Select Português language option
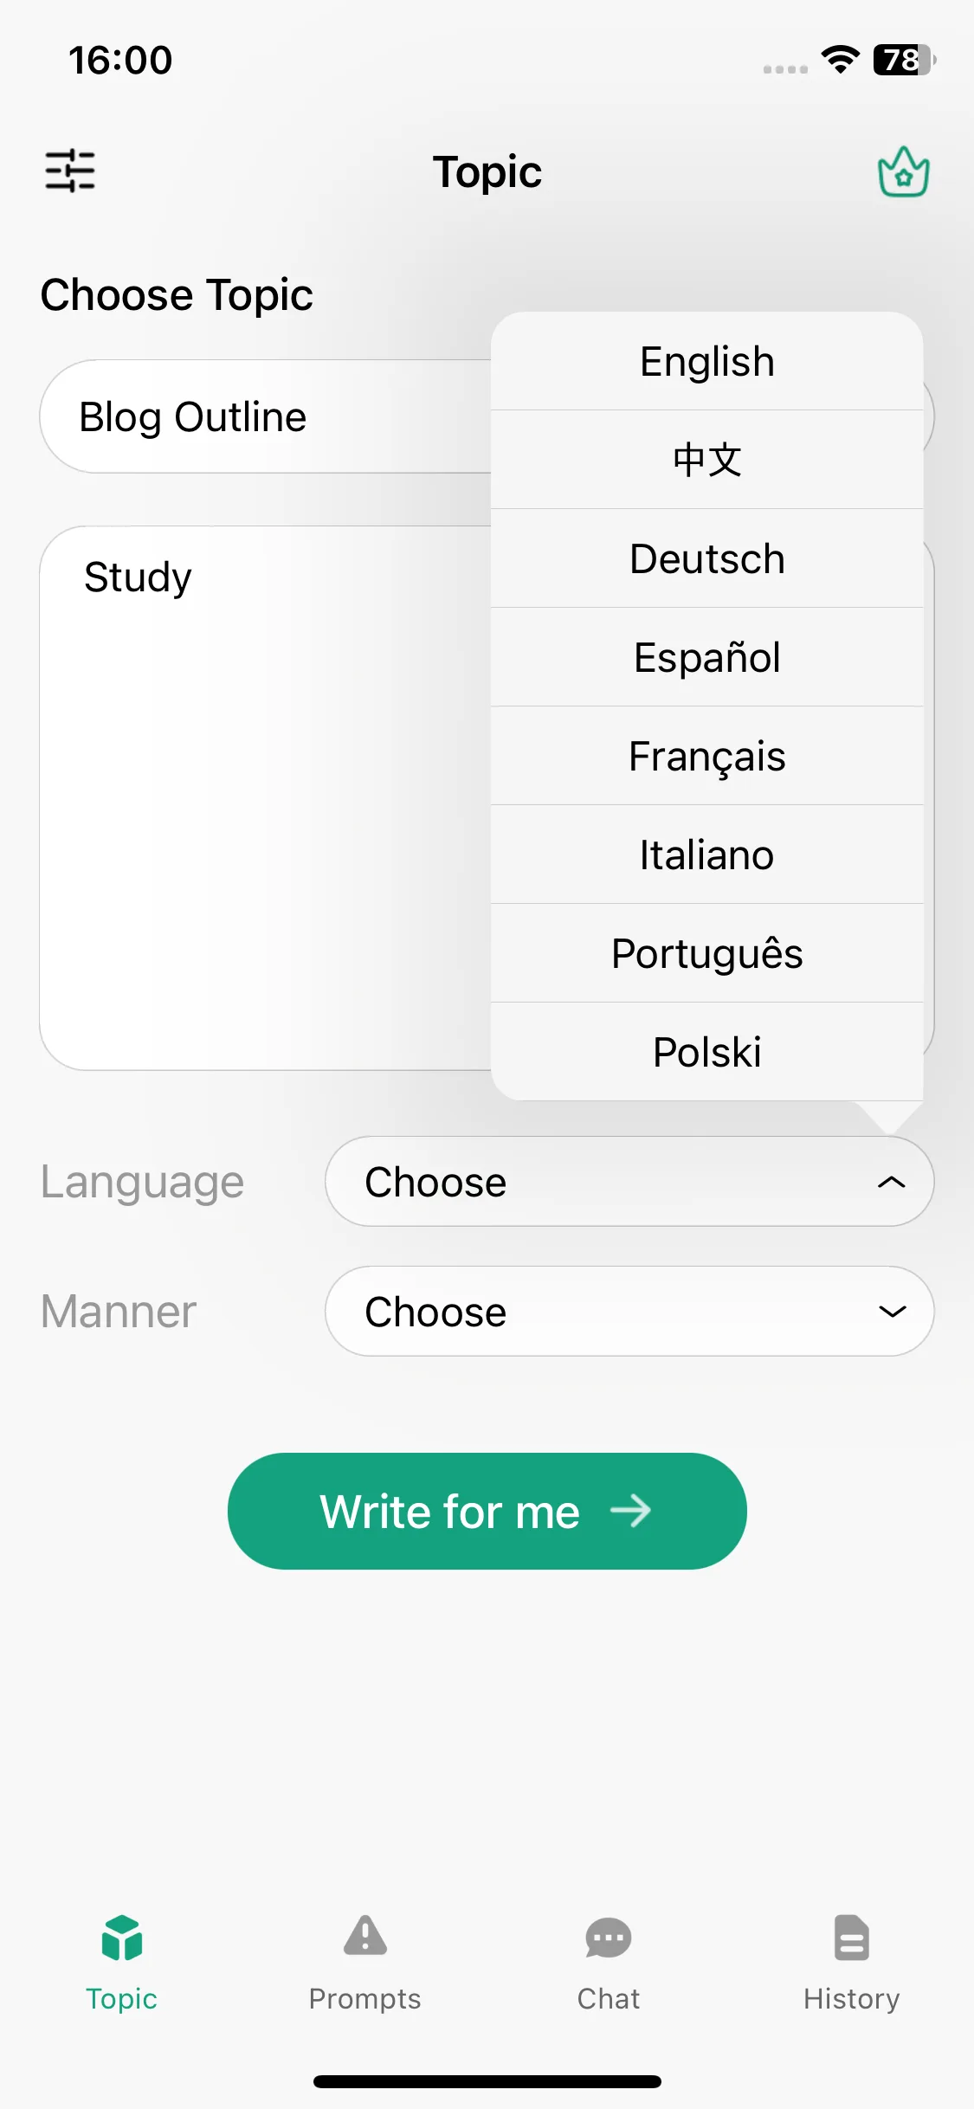 coord(706,953)
